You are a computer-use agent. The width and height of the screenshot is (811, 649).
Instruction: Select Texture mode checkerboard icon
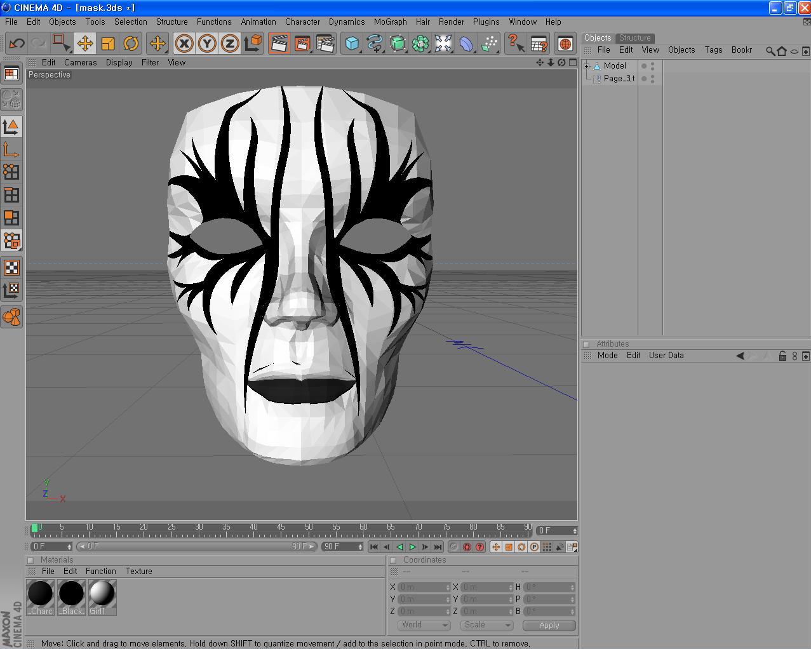pos(11,267)
